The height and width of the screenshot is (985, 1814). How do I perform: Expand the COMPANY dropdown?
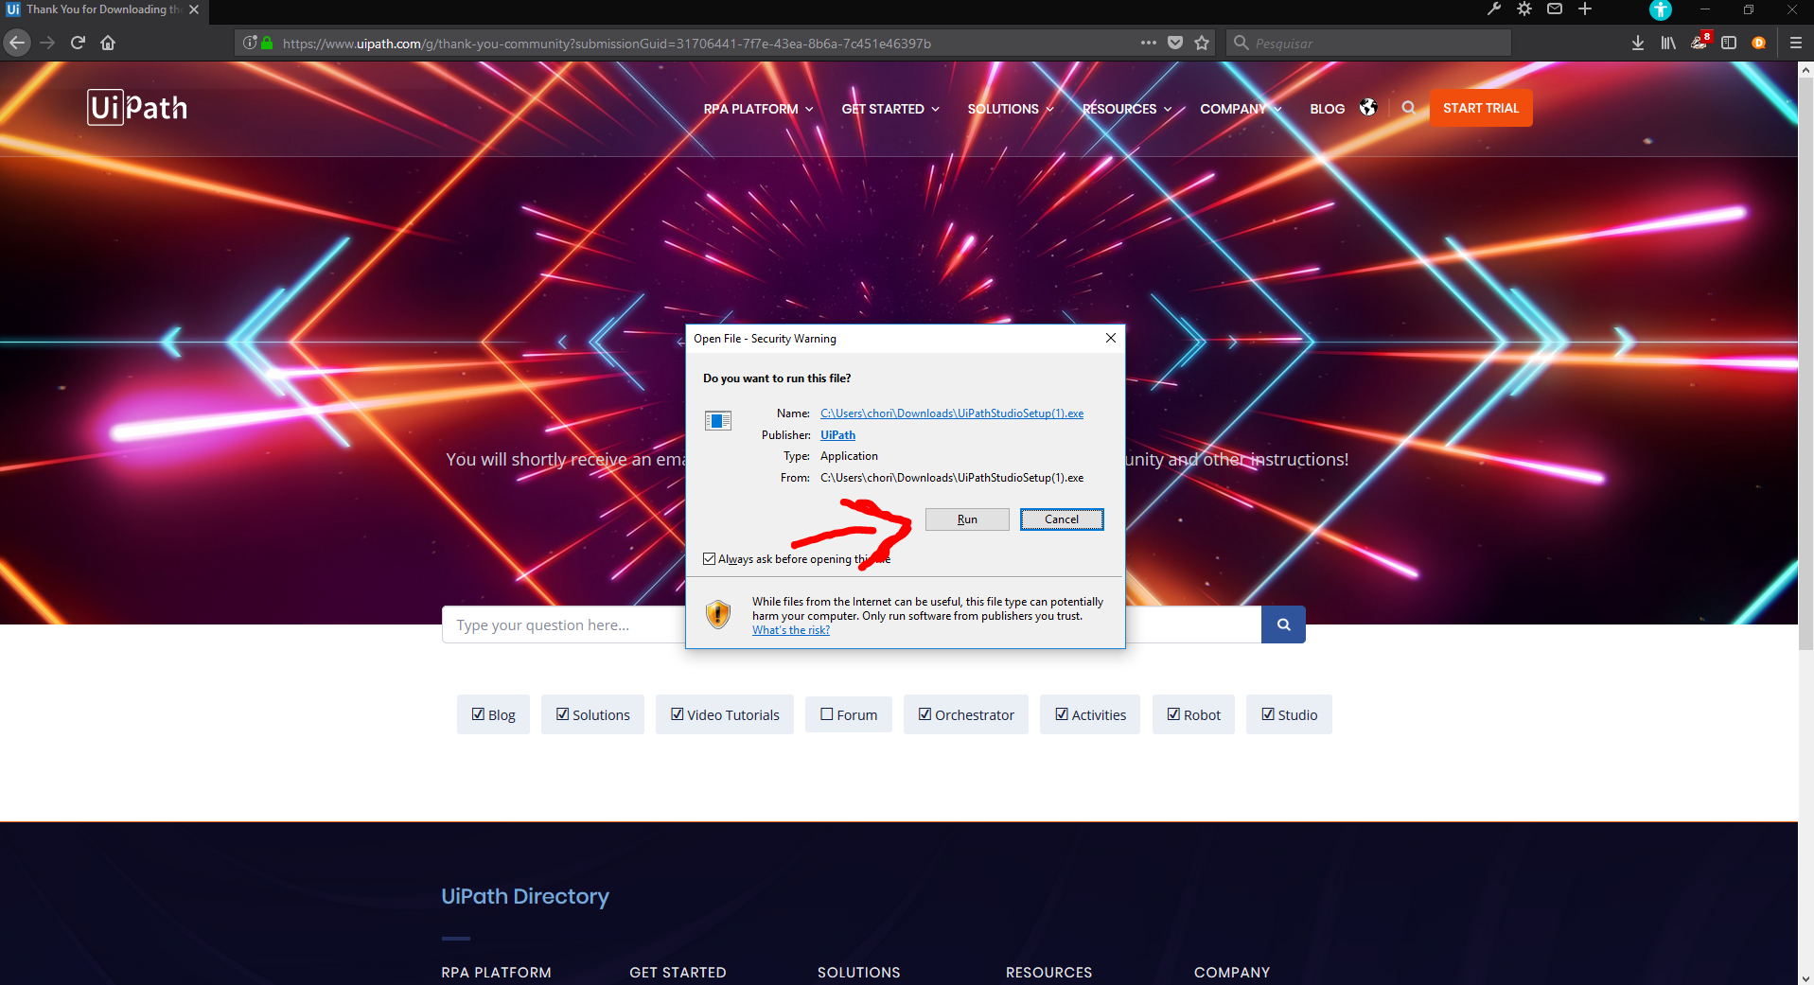point(1241,109)
